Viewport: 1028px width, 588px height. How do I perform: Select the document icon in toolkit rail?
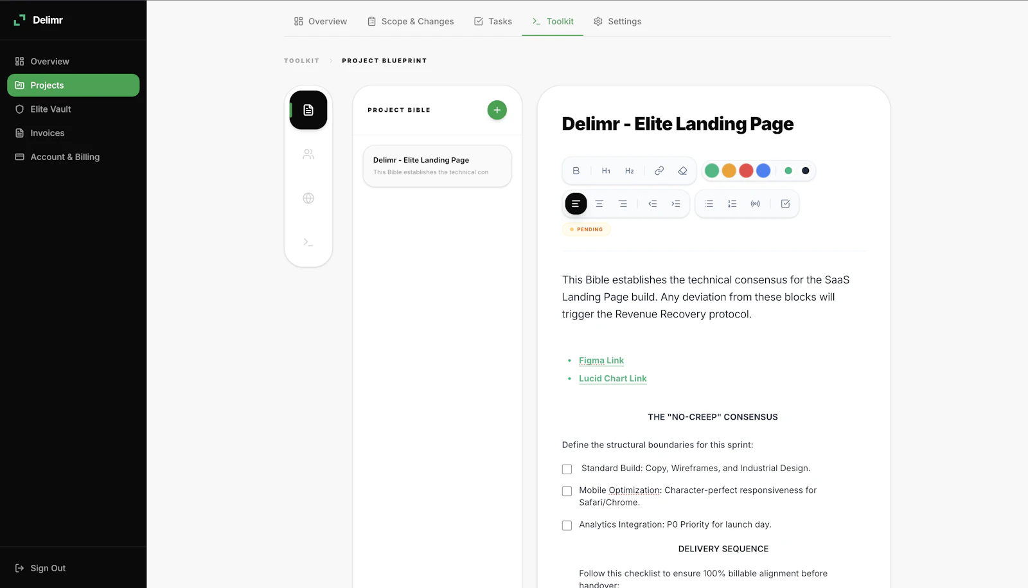[x=308, y=111]
